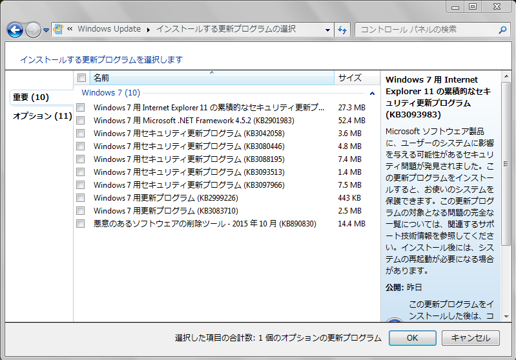Click Windows Update breadcrumb segment
The width and height of the screenshot is (516, 360).
pos(109,29)
